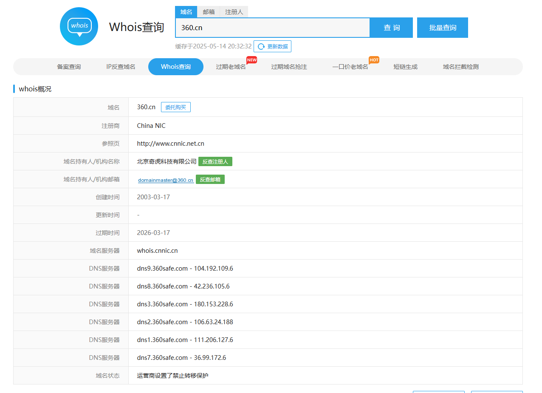Click the refresh icon in 更新数据 button
Screen dimensions: 542x393
point(261,47)
